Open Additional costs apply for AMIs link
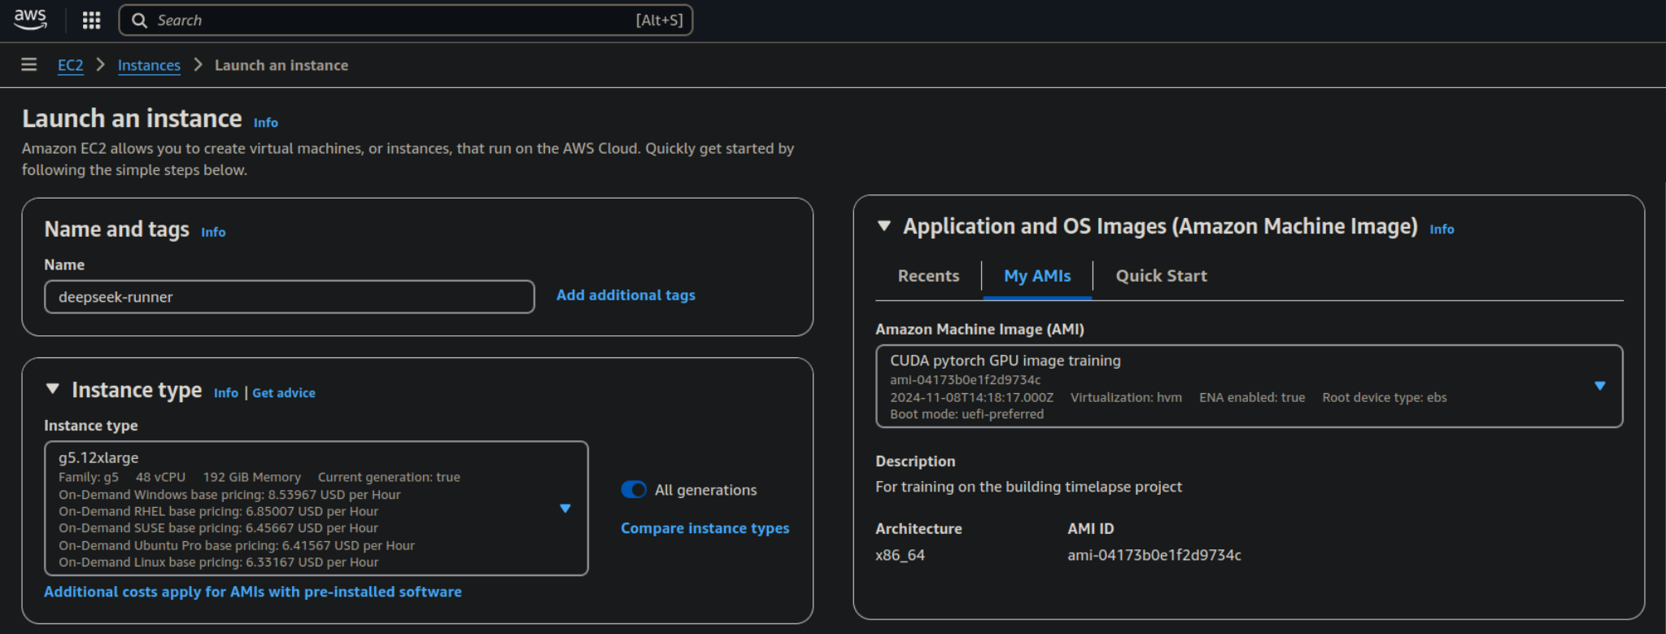Image resolution: width=1666 pixels, height=634 pixels. 253,592
